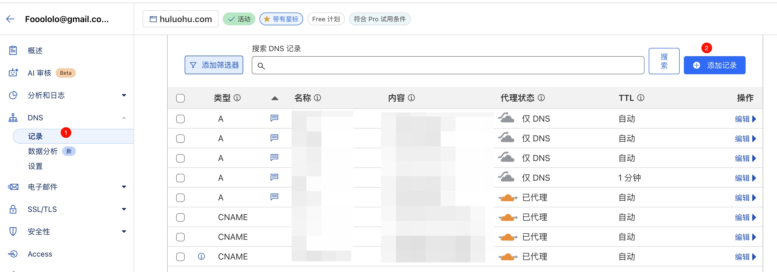The image size is (777, 272).
Task: Click the back arrow beside the account email
Action: tap(10, 19)
